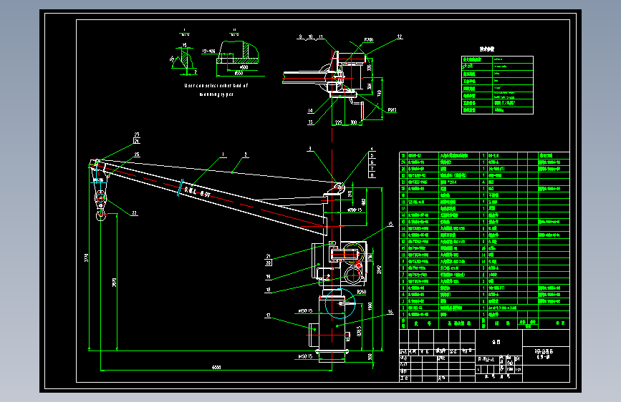This screenshot has width=621, height=402.
Task: Select part callout number 2 on the boom stay
Action: [x=246, y=155]
